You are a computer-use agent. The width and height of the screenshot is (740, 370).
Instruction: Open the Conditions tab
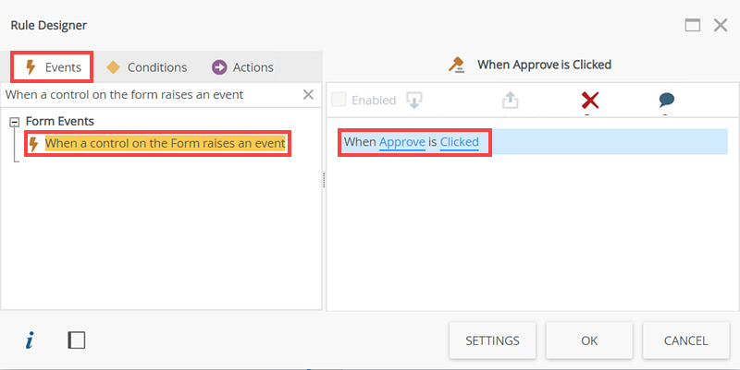click(147, 67)
